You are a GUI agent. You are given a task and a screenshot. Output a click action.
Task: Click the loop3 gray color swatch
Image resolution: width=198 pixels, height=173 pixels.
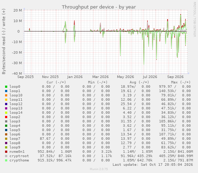click(x=6, y=121)
